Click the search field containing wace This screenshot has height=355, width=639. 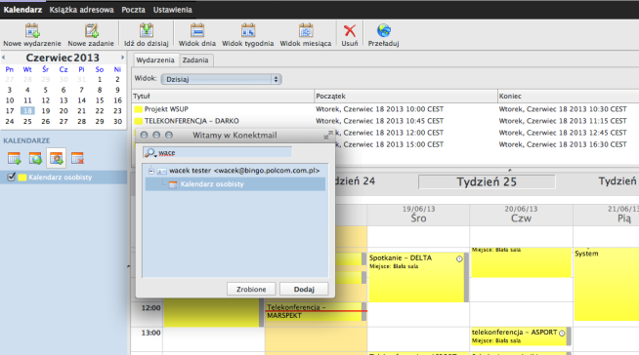click(x=218, y=152)
